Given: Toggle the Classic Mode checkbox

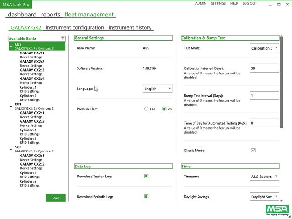Looking at the screenshot, I should (x=253, y=150).
